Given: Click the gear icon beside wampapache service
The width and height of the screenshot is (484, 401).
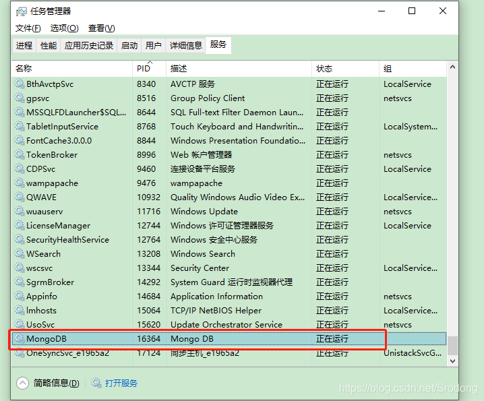Looking at the screenshot, I should click(x=20, y=183).
